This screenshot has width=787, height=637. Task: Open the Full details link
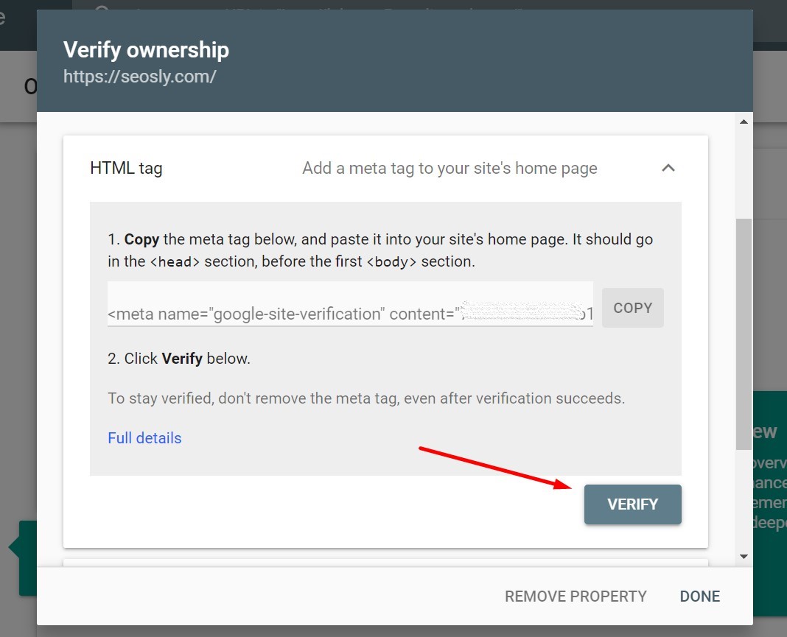(x=144, y=437)
